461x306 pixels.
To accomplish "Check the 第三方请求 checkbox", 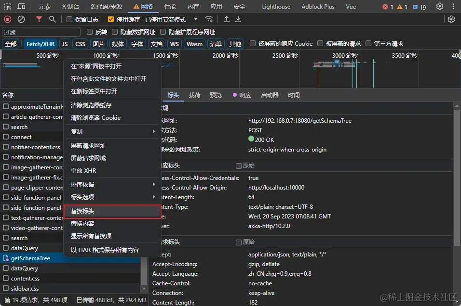I will pyautogui.click(x=369, y=44).
